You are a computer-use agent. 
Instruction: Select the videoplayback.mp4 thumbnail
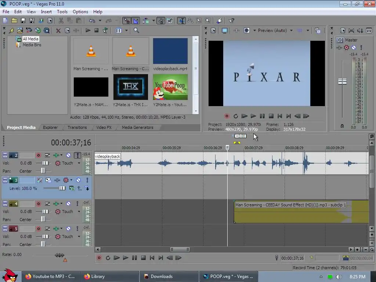pyautogui.click(x=170, y=51)
